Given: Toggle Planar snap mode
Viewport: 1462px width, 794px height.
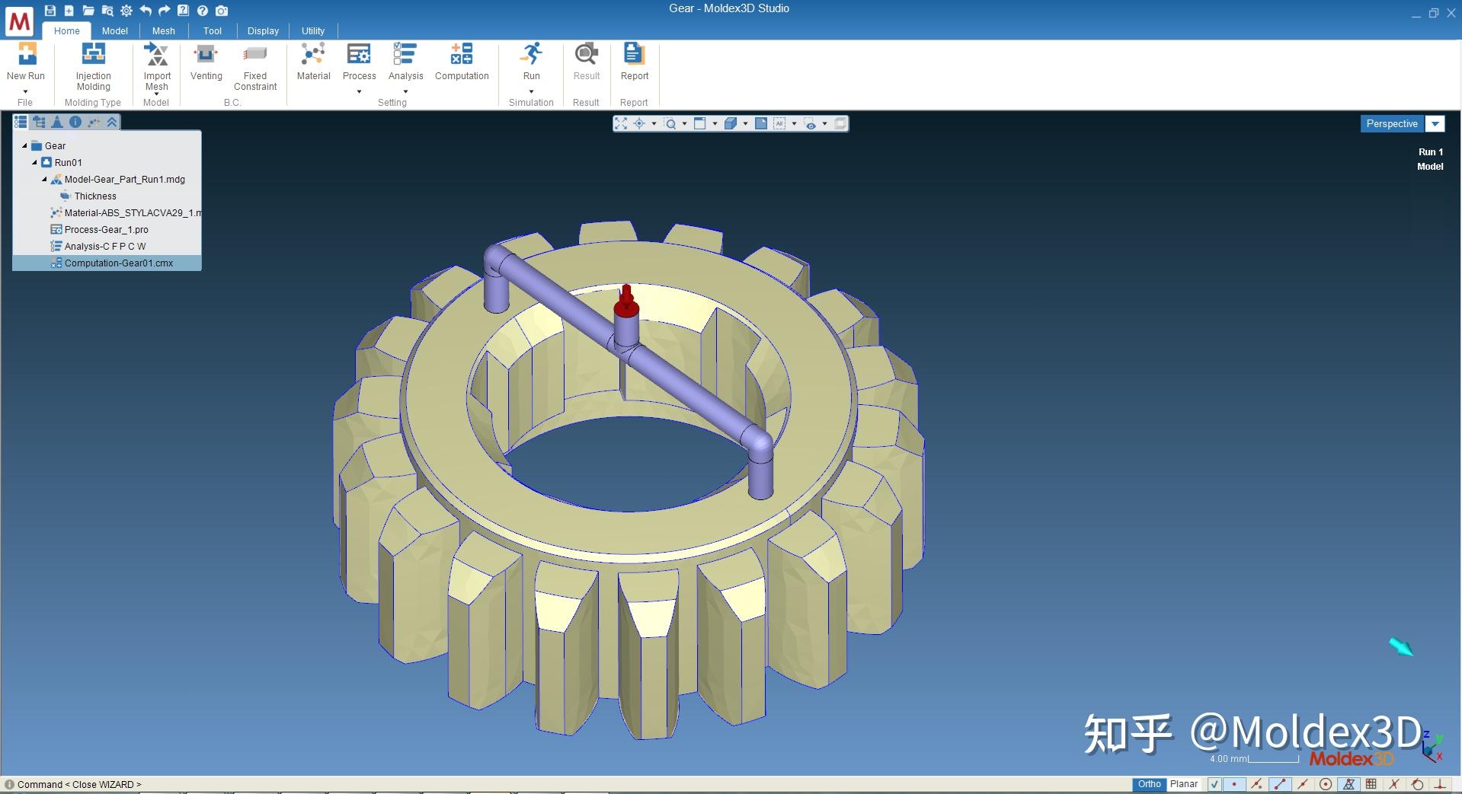Looking at the screenshot, I should click(x=1183, y=783).
